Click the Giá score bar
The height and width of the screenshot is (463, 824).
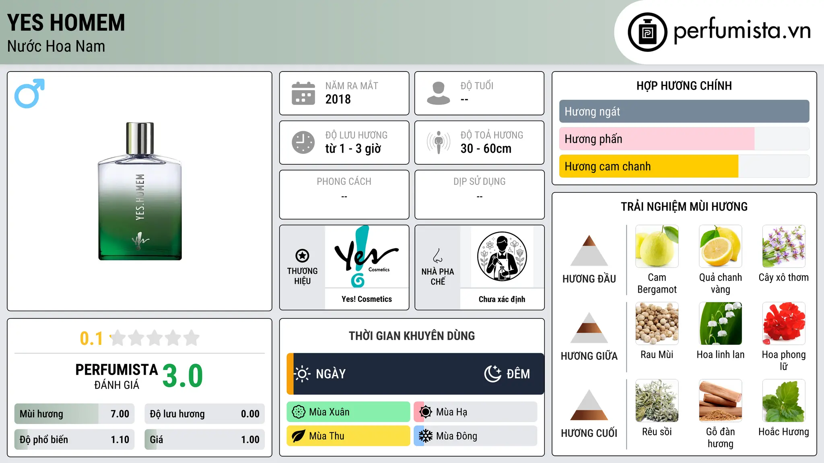coord(205,439)
